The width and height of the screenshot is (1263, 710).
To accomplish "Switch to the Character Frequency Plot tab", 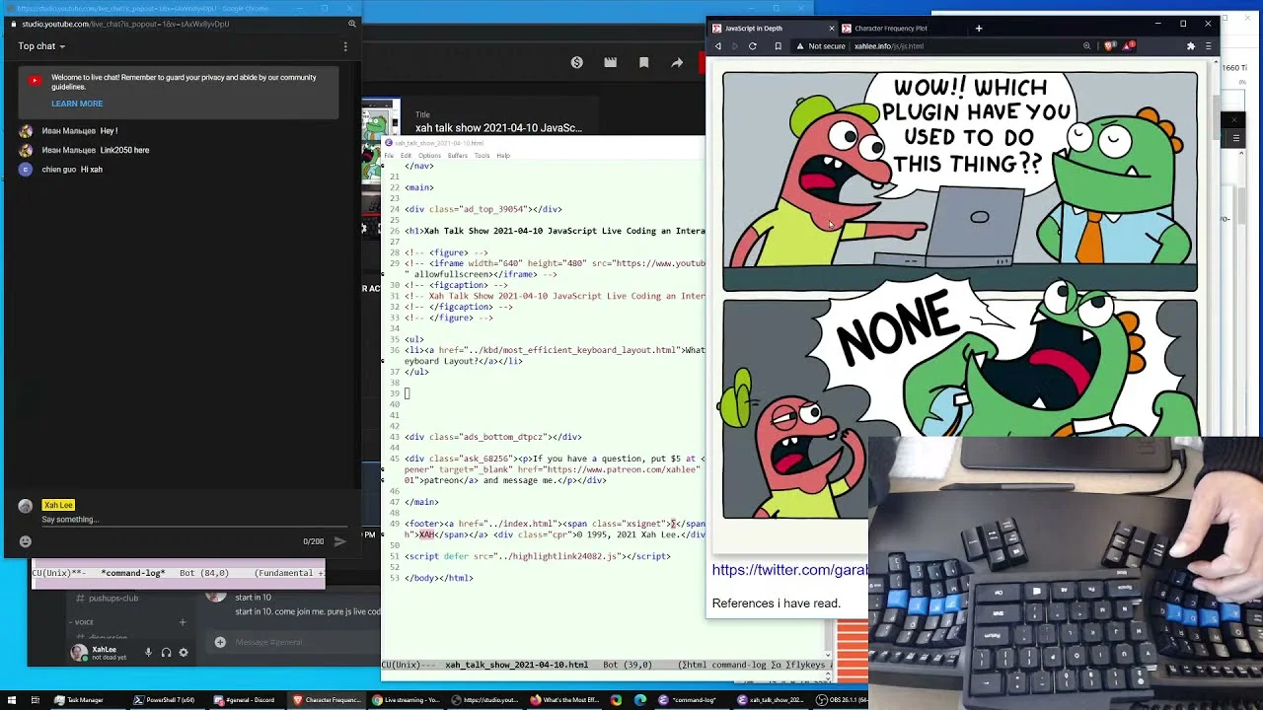I will (x=890, y=29).
